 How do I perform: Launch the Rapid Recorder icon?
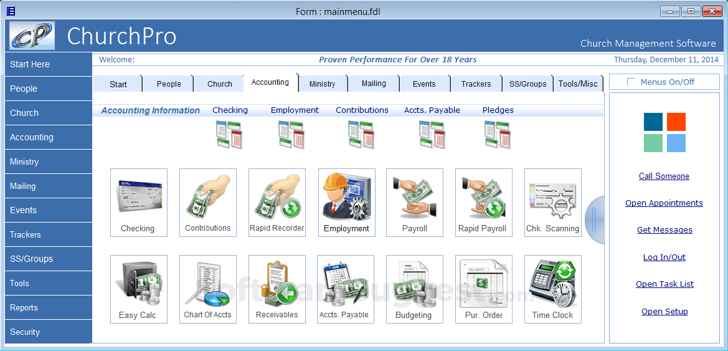[x=277, y=203]
